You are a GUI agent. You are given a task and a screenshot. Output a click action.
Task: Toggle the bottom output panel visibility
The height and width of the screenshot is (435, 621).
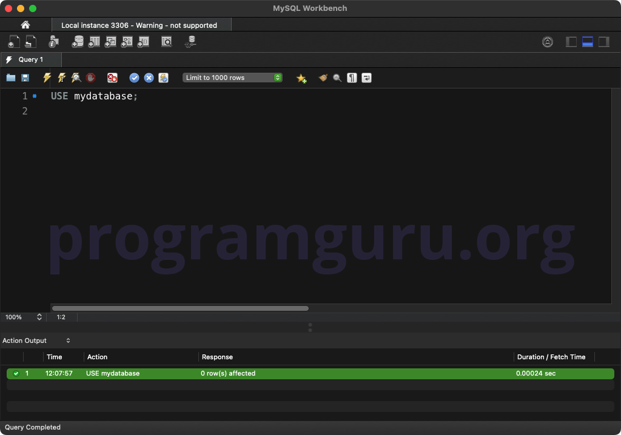[587, 42]
